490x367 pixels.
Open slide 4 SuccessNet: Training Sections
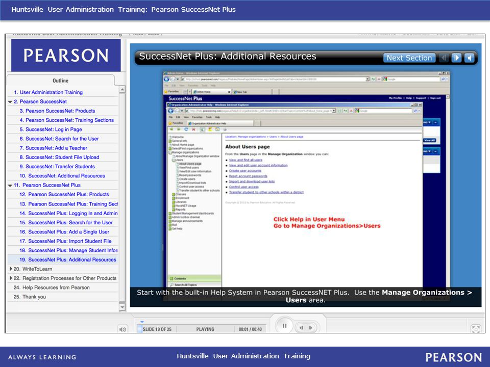tap(66, 120)
